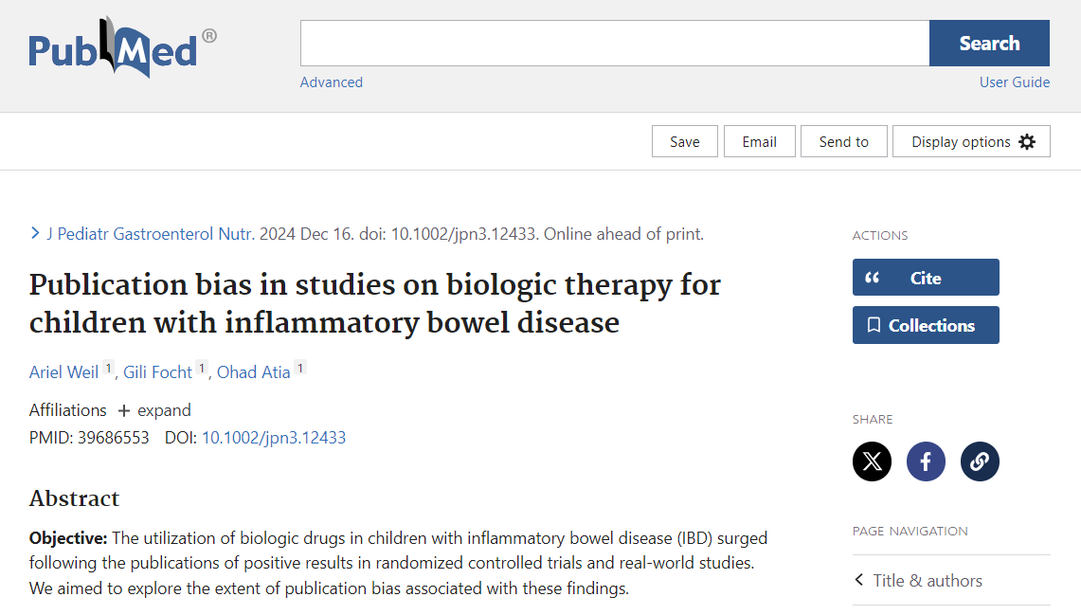
Task: Click the gear icon in Display options
Action: point(1027,142)
